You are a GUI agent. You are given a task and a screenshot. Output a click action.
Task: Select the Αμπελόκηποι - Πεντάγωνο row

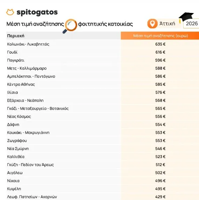103,76
